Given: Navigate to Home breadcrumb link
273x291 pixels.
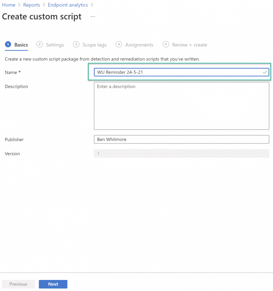Looking at the screenshot, I should [x=9, y=5].
